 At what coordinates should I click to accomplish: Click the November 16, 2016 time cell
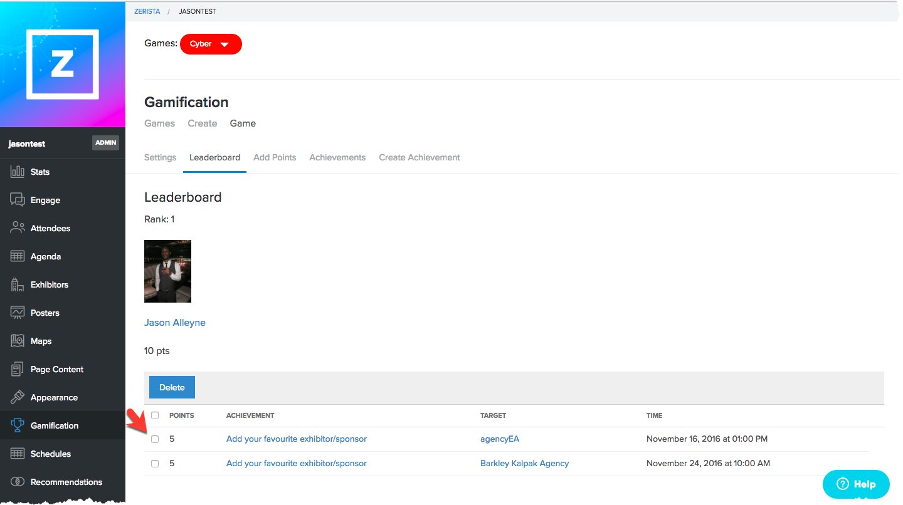click(x=707, y=439)
